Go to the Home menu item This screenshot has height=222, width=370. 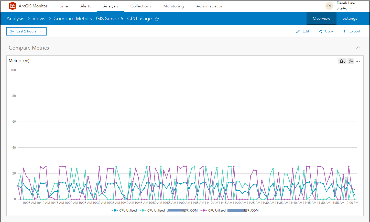(x=62, y=6)
